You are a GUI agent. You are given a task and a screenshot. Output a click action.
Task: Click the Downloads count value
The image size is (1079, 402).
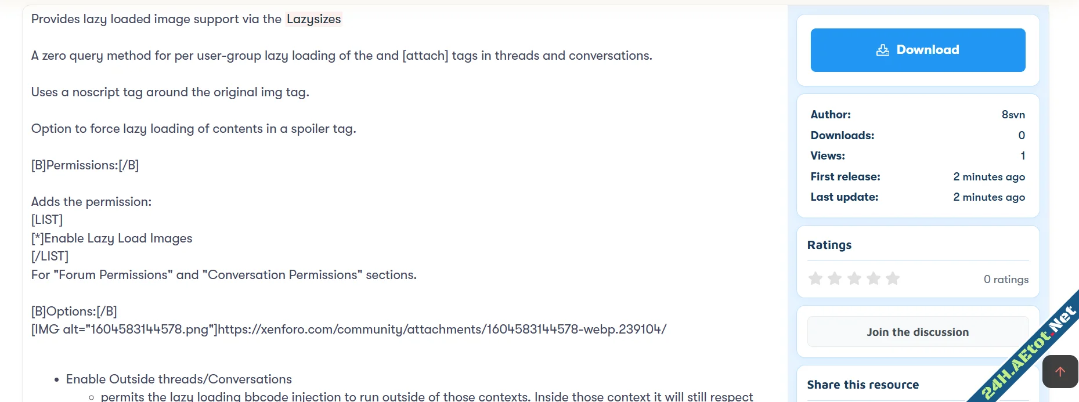[1022, 136]
